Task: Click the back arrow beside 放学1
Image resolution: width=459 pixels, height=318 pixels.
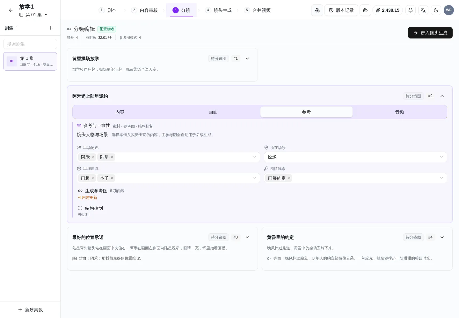Action: 11,10
